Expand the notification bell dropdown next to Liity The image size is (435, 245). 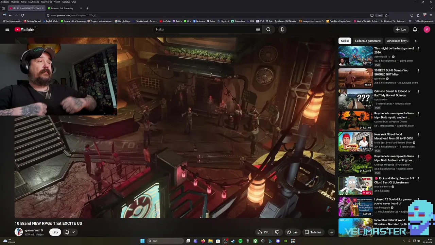(70, 232)
